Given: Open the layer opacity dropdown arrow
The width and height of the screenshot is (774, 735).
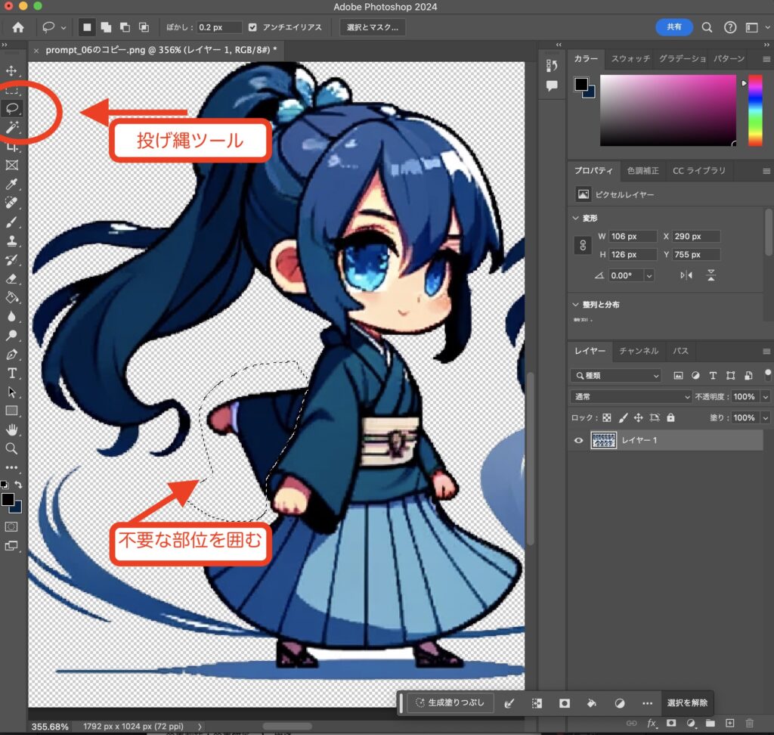Looking at the screenshot, I should [766, 397].
